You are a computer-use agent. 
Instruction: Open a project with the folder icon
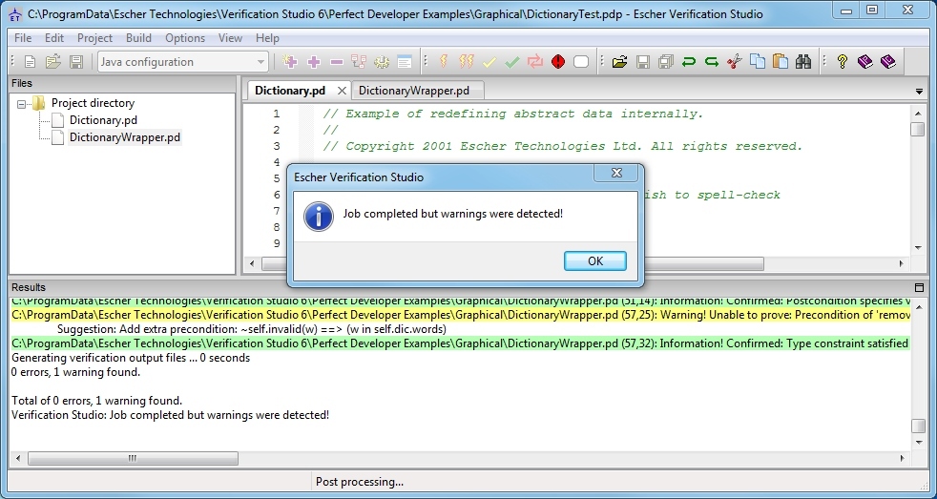tap(53, 62)
